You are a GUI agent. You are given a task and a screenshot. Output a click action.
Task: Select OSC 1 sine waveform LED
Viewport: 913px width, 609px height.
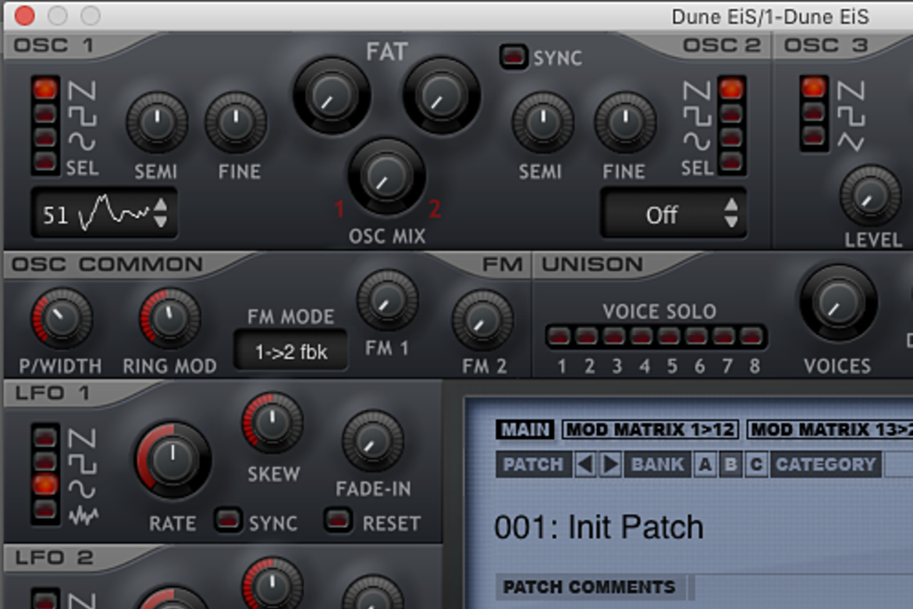(45, 137)
